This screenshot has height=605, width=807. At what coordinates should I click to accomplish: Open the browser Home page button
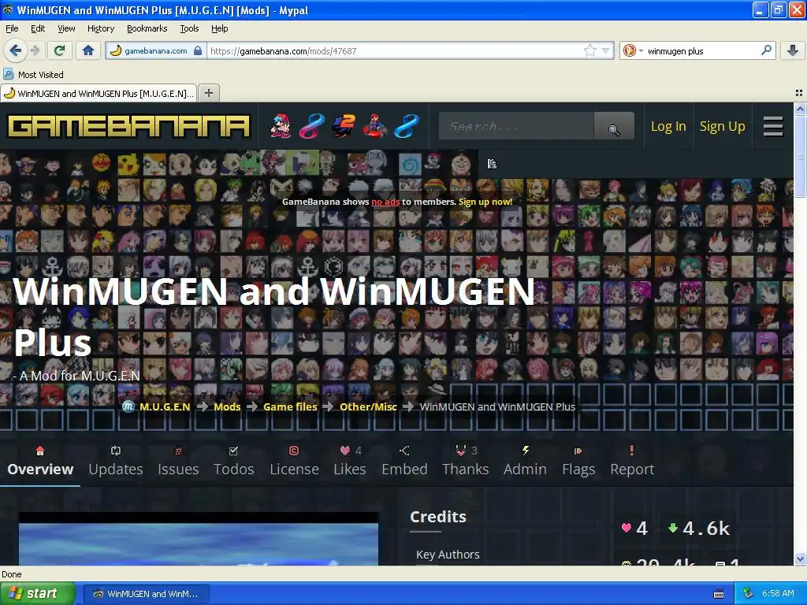(x=88, y=50)
